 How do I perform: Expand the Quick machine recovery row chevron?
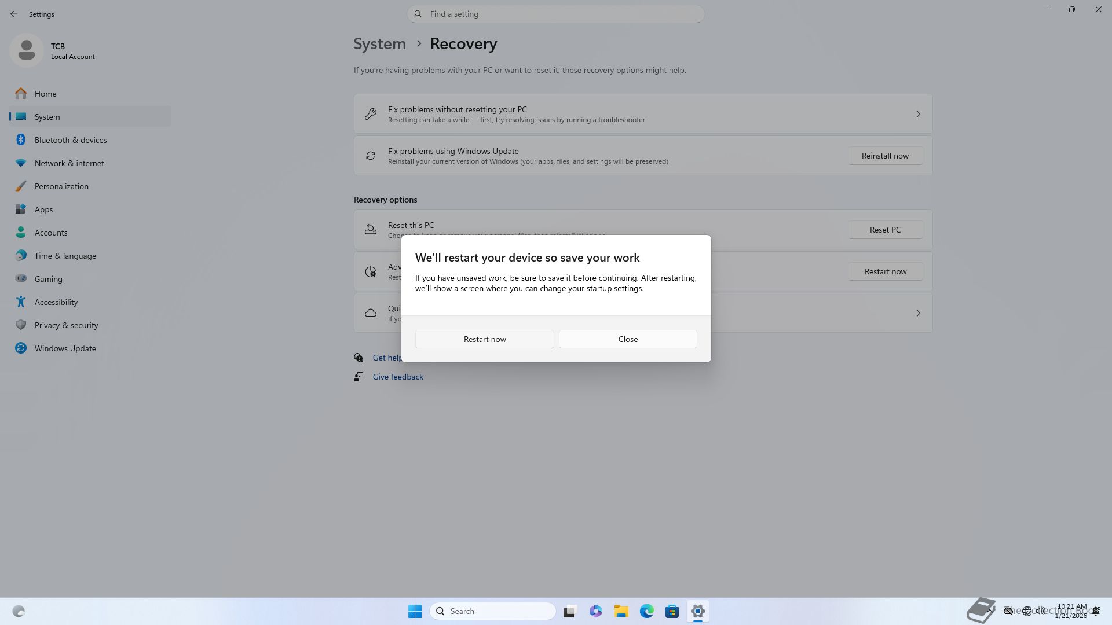[x=918, y=313]
